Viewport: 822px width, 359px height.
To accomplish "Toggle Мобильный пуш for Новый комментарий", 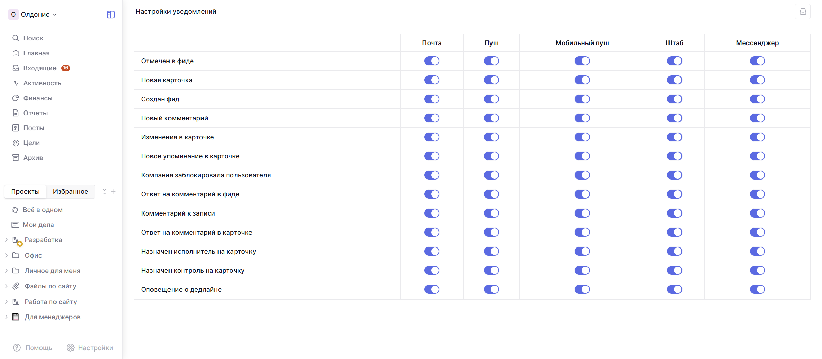I will [x=582, y=118].
